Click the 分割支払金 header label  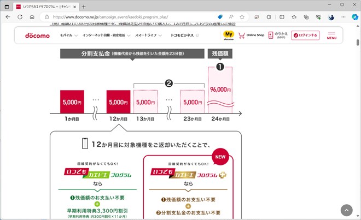click(132, 53)
